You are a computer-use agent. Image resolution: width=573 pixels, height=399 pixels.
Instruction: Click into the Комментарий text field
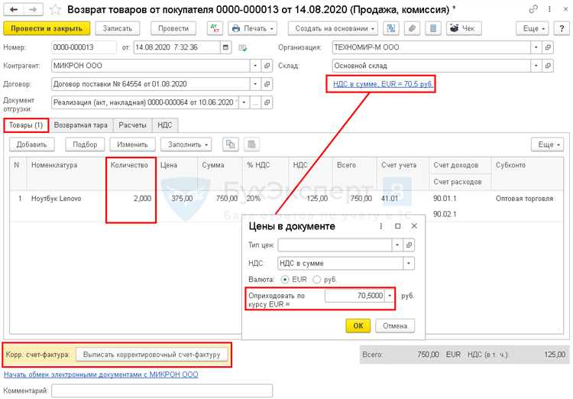click(161, 391)
